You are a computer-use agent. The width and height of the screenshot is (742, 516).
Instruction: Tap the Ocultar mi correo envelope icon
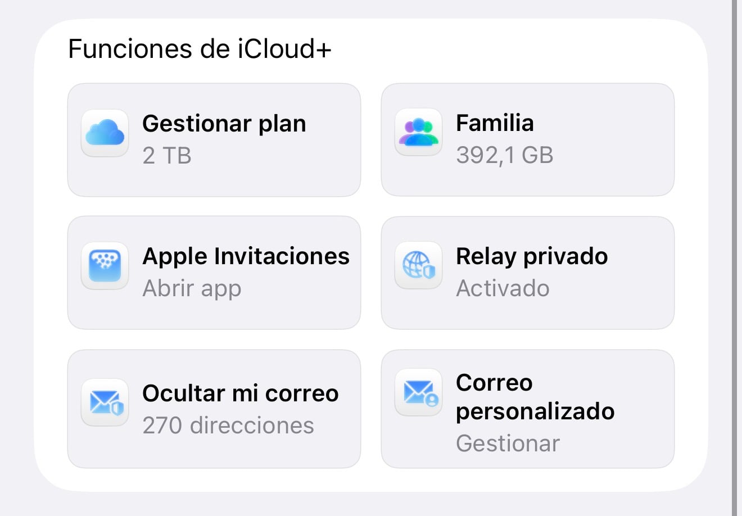click(x=105, y=402)
